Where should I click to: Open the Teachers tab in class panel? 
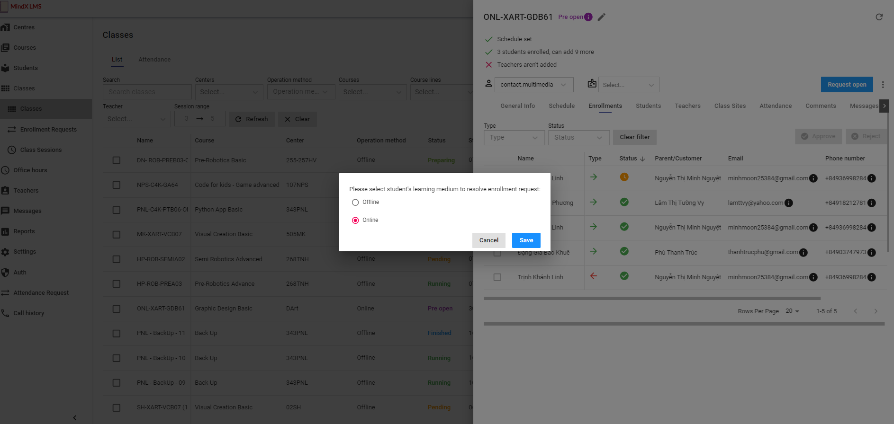click(687, 106)
